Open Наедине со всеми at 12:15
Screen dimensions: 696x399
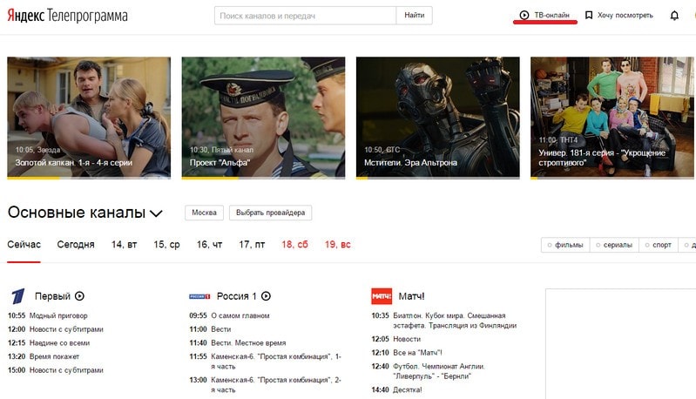point(59,343)
